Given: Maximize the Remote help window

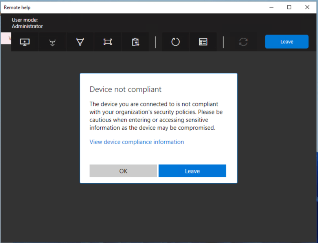Looking at the screenshot, I should point(289,7).
